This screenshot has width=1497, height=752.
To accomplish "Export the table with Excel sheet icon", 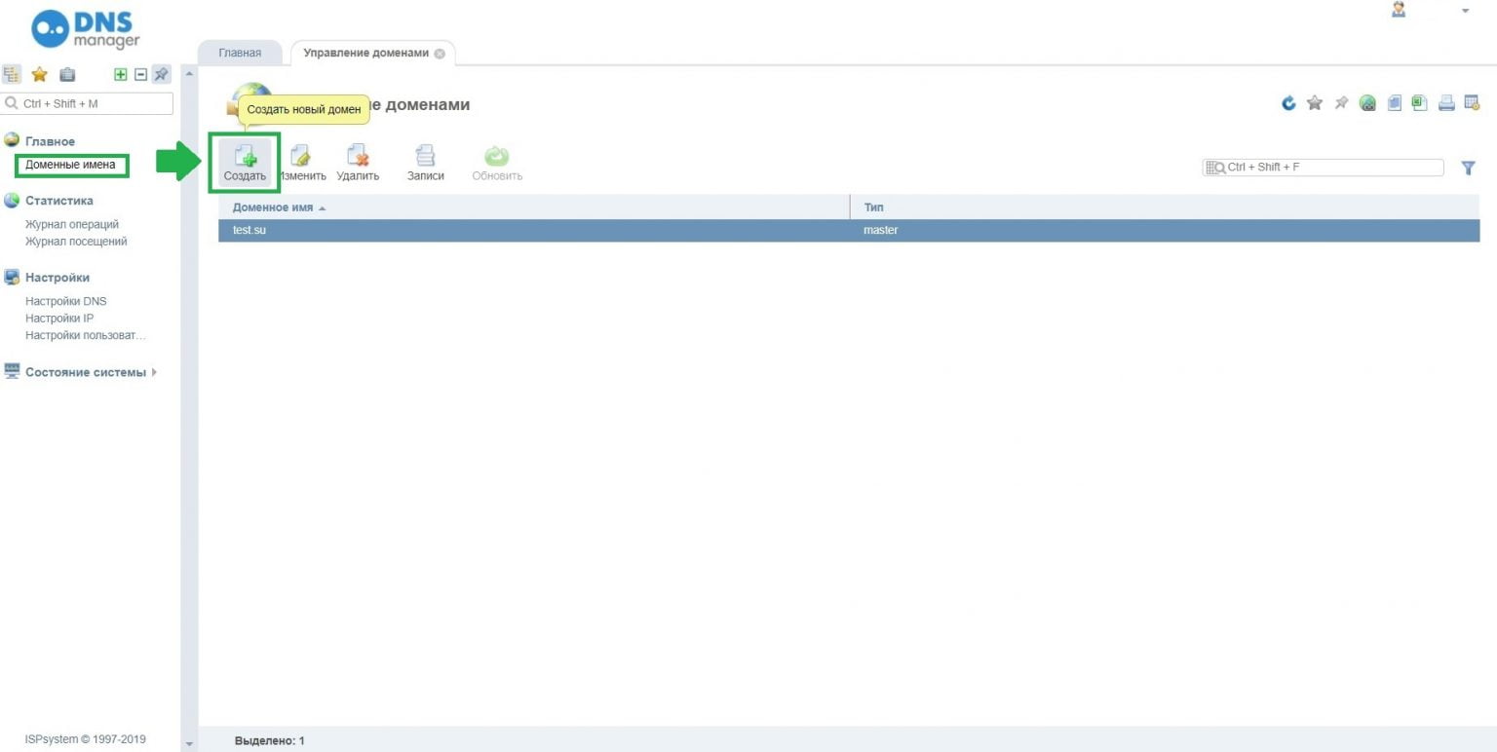I will pos(1419,102).
